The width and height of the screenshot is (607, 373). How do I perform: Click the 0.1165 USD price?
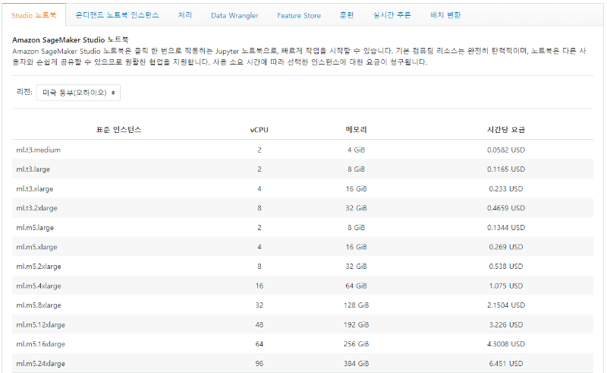pyautogui.click(x=506, y=169)
